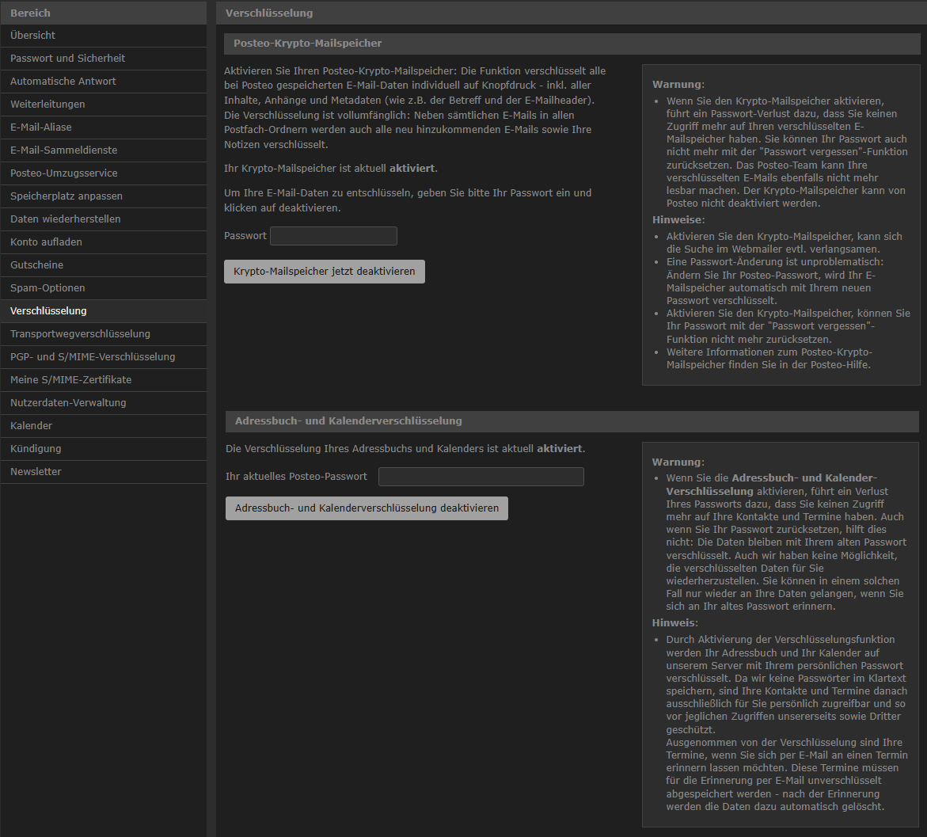Go to PGP- und S/MIME-Verschlüsselung
Viewport: 927px width, 837px height.
point(104,357)
